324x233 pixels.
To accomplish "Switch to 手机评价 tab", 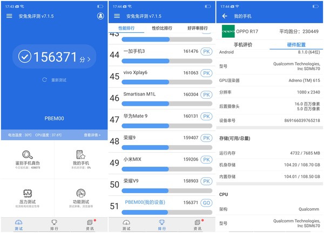I will pyautogui.click(x=243, y=45).
